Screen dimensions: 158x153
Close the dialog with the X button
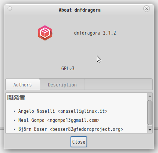tap(146, 9)
